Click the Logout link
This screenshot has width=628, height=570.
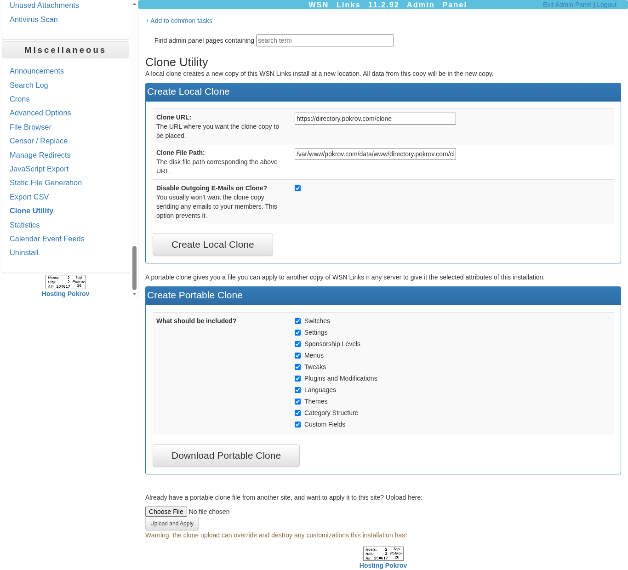click(x=606, y=5)
